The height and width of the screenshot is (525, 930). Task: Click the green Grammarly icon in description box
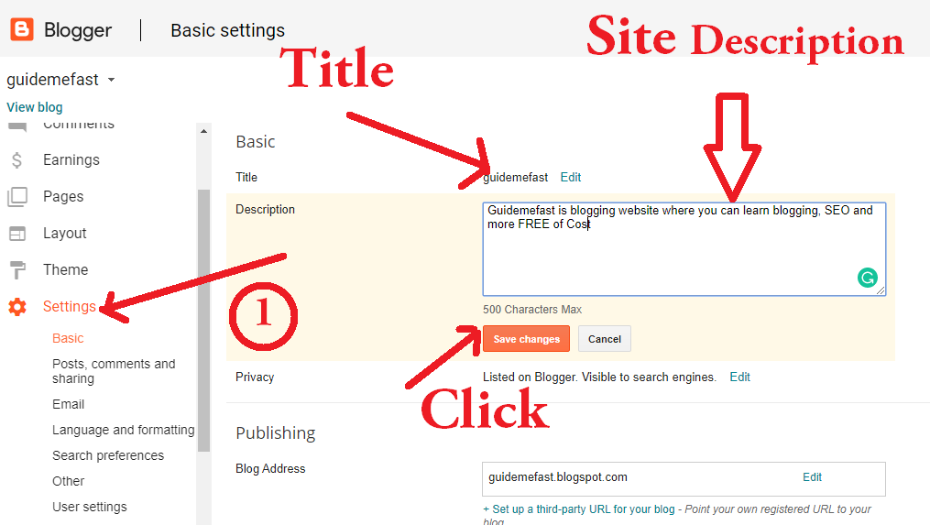867,277
